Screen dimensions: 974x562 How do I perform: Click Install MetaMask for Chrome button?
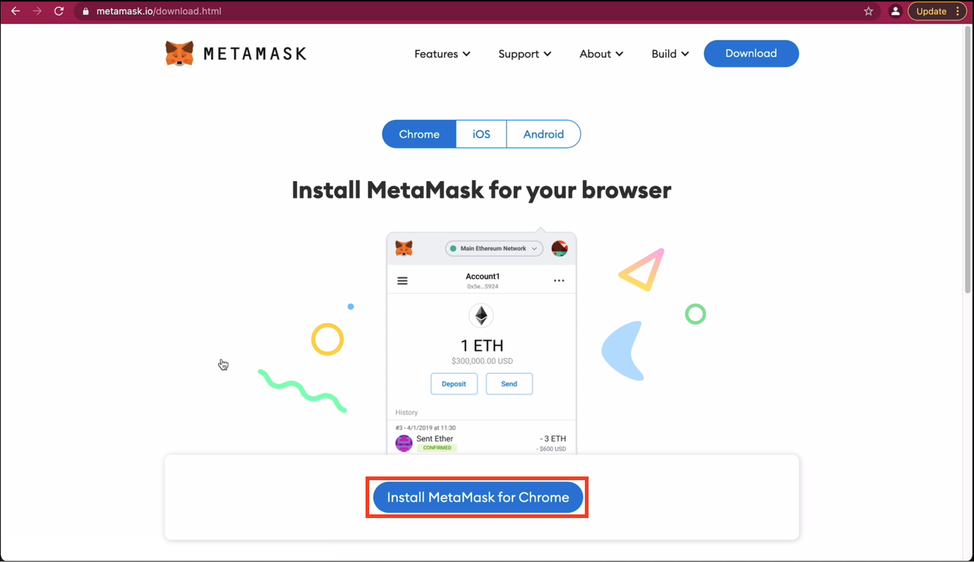point(478,497)
